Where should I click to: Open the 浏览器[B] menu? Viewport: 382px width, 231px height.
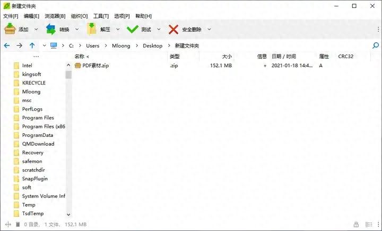pyautogui.click(x=55, y=16)
